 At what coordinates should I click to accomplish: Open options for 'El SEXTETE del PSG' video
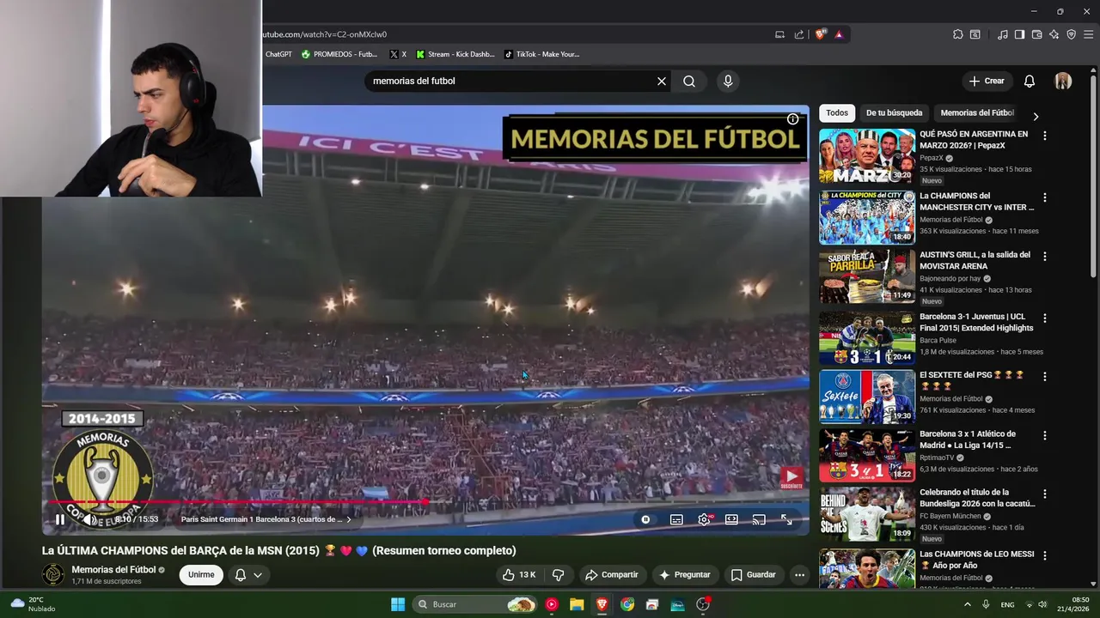(1045, 376)
